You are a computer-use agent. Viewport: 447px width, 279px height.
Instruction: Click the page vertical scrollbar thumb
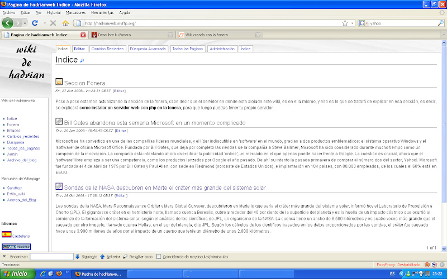444,125
